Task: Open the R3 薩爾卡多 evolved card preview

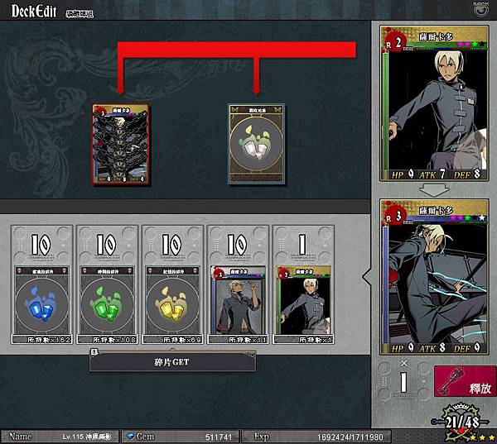Action: click(x=434, y=277)
